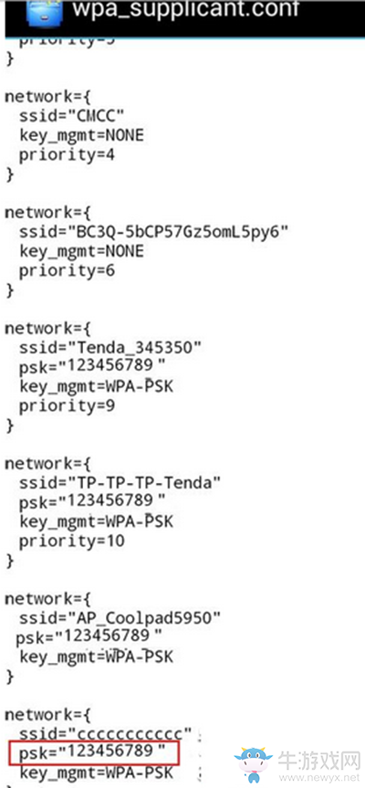365x788 pixels.
Task: Click the ssid="cccccccccc" line
Action: 106,731
